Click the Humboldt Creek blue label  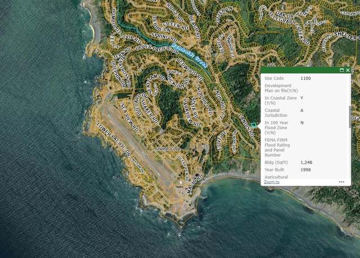189,56
